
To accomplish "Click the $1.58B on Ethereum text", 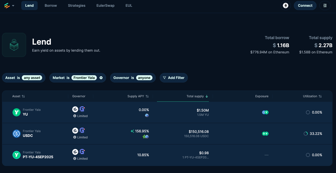I will pyautogui.click(x=316, y=52).
